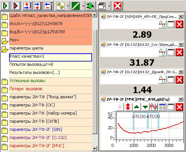186x152 pixels.
Task: Toggle crosshair cursor in АЧХ chart toolbar
Action: click(120, 107)
